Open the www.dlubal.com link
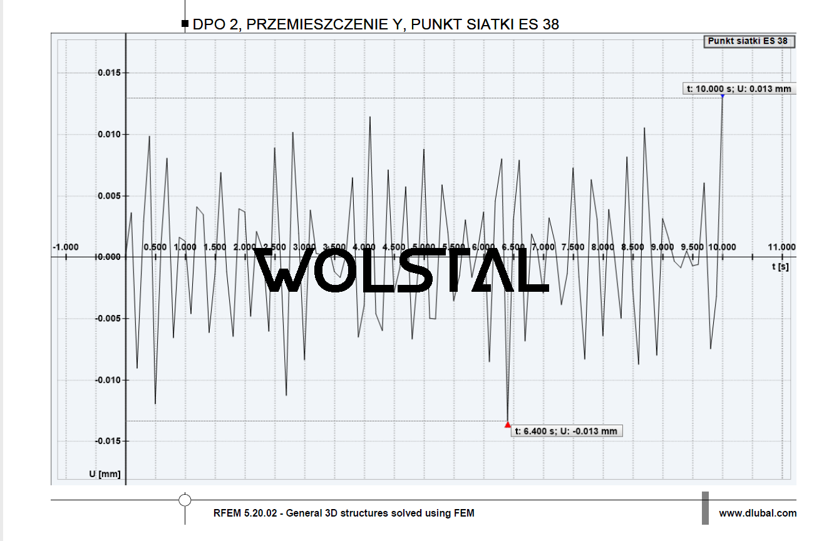Viewport: 819px width, 541px height. (x=758, y=513)
